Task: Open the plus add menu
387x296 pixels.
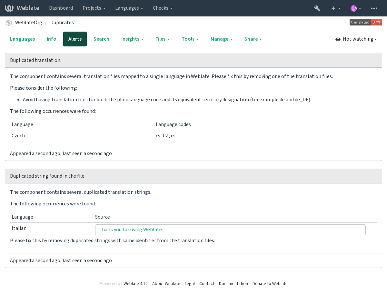Action: [x=336, y=8]
